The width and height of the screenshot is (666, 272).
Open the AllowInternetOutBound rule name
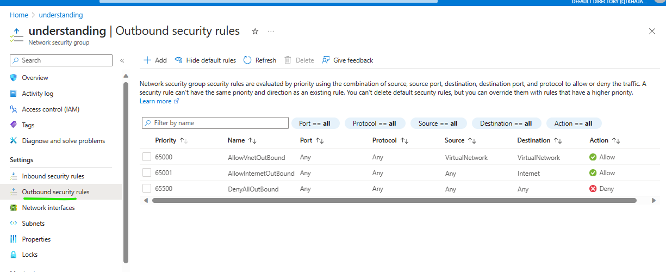tap(261, 174)
